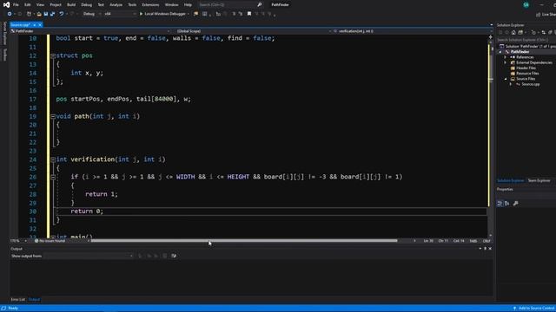Open the View menu
This screenshot has height=312, width=556.
point(40,4)
